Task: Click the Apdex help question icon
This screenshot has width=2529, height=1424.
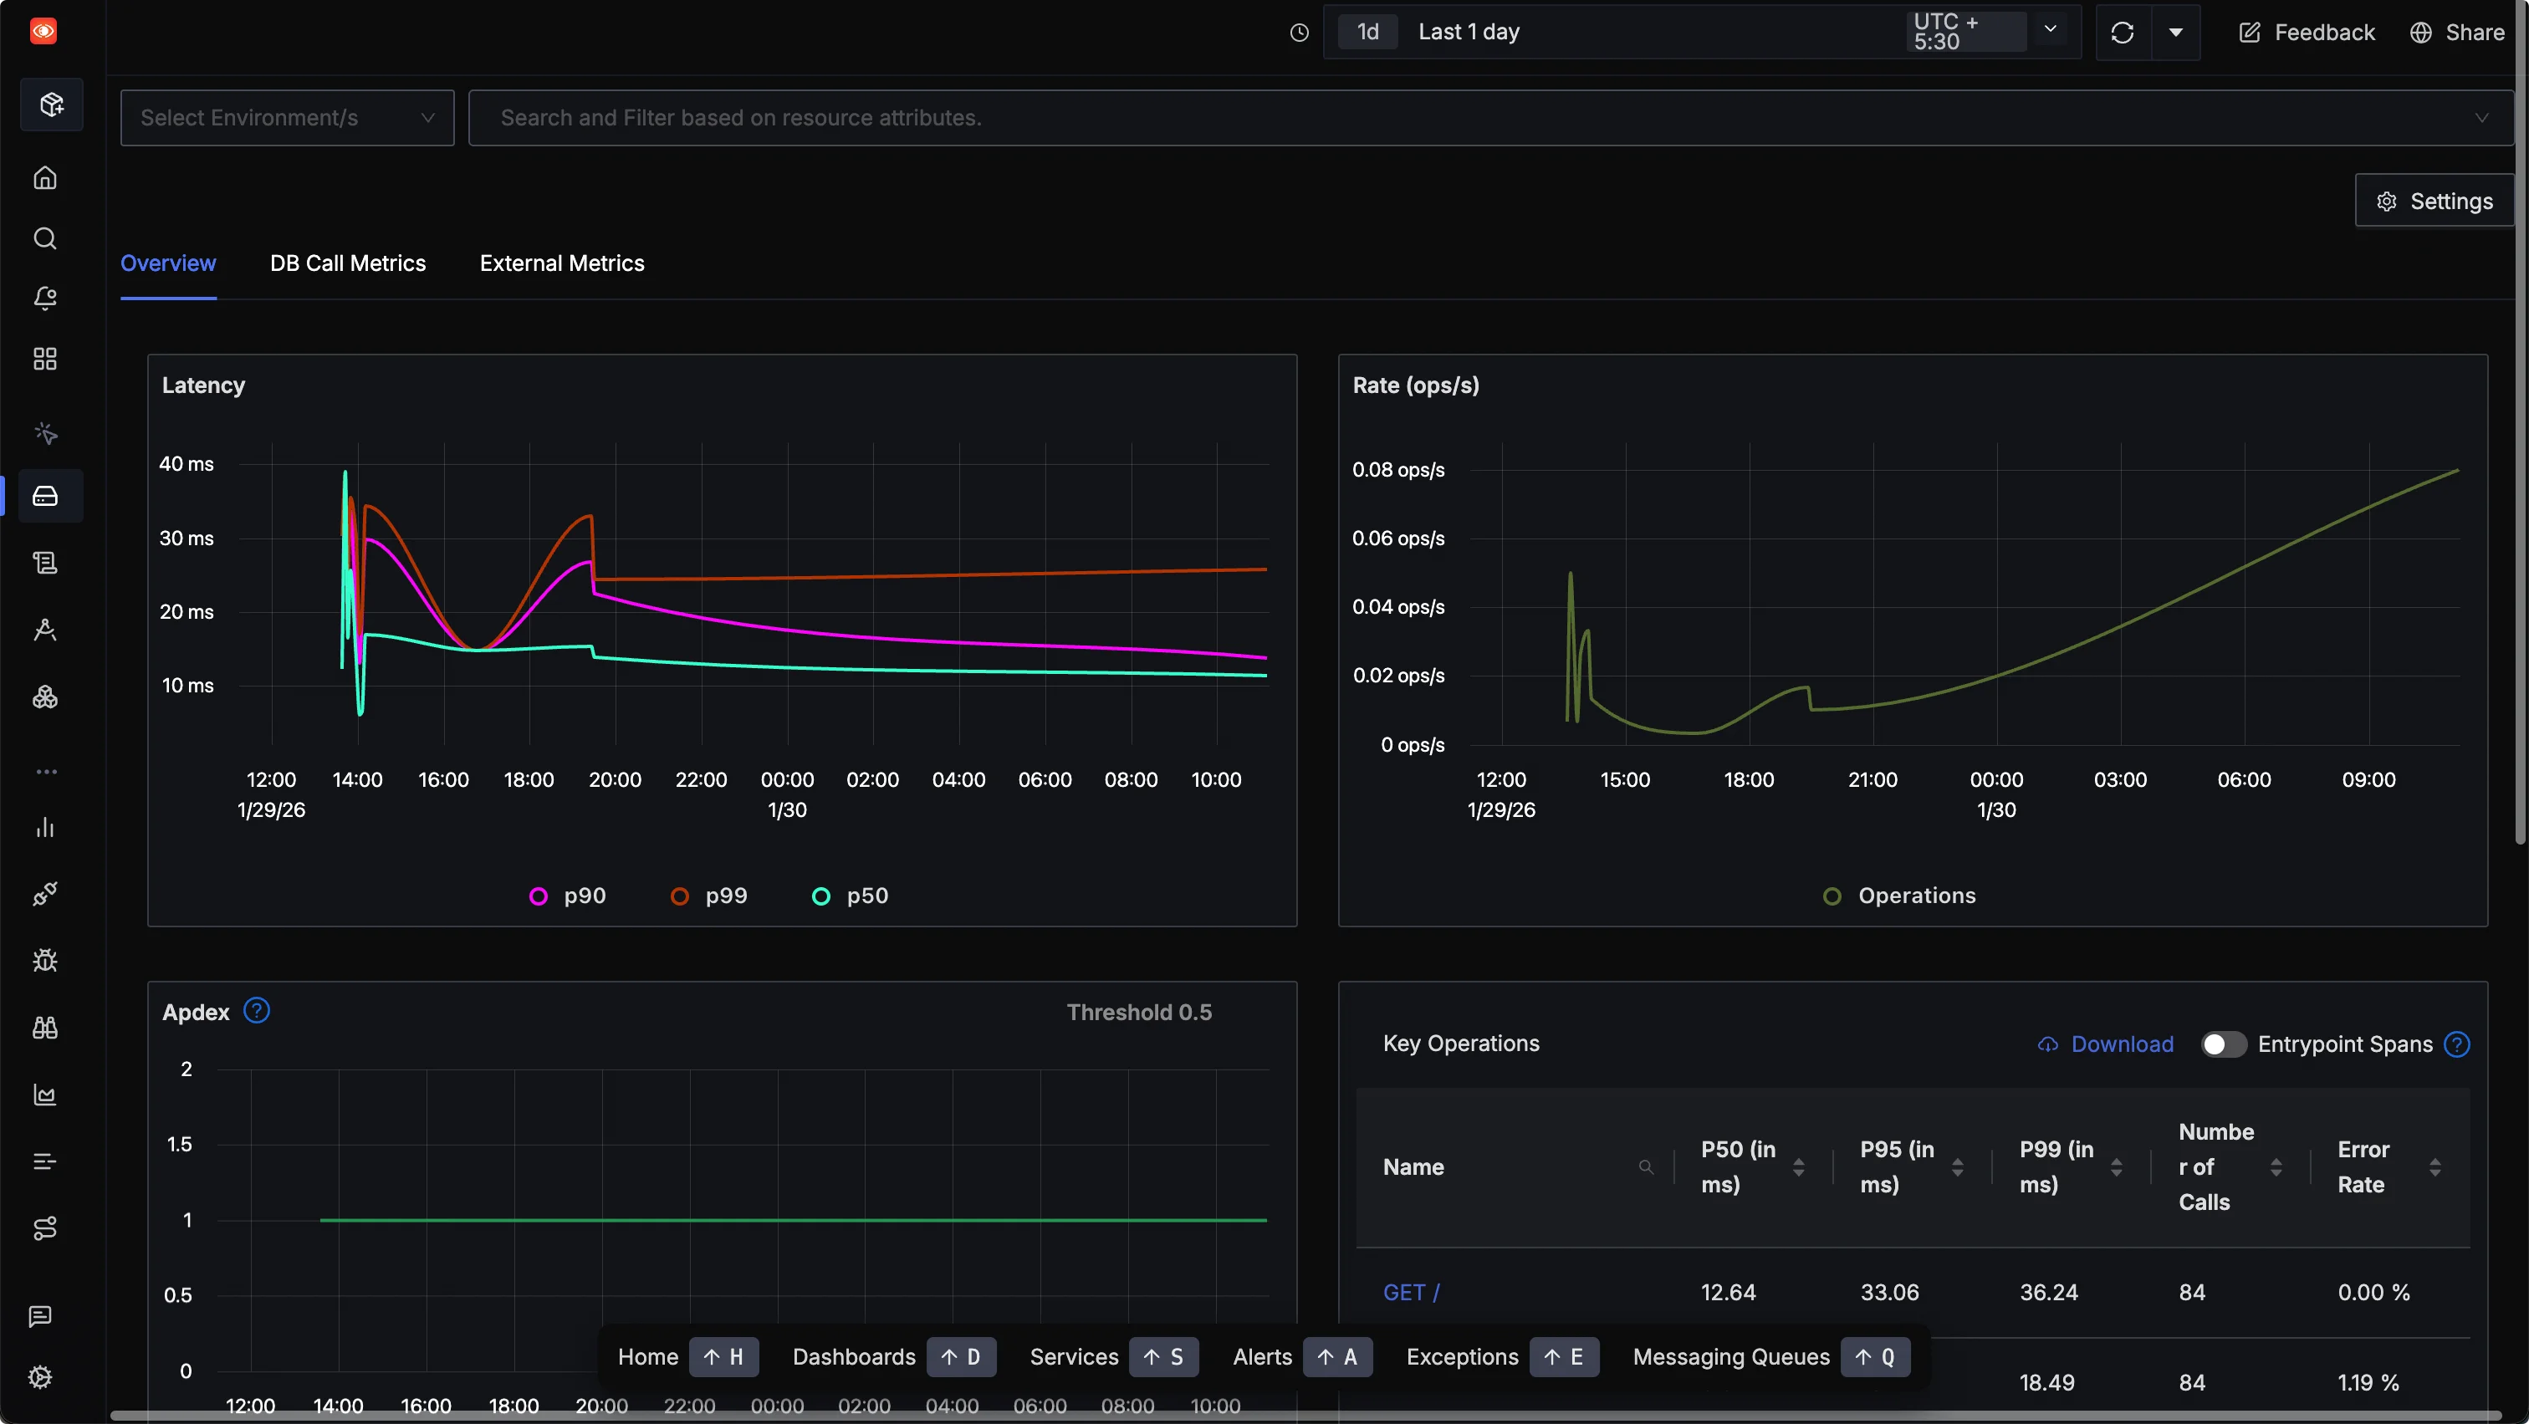Action: [256, 1011]
